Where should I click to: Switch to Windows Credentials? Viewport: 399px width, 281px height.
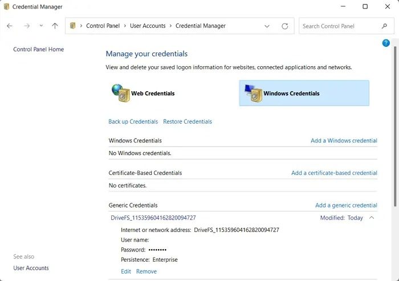pyautogui.click(x=304, y=93)
